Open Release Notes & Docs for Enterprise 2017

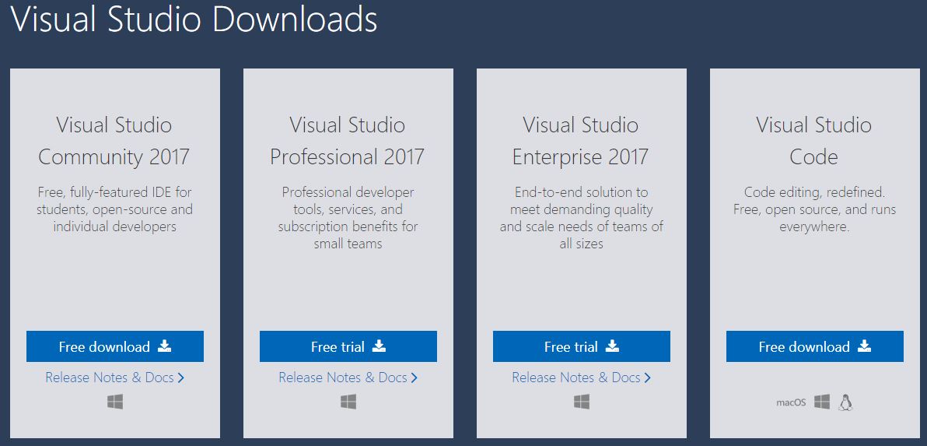point(582,378)
